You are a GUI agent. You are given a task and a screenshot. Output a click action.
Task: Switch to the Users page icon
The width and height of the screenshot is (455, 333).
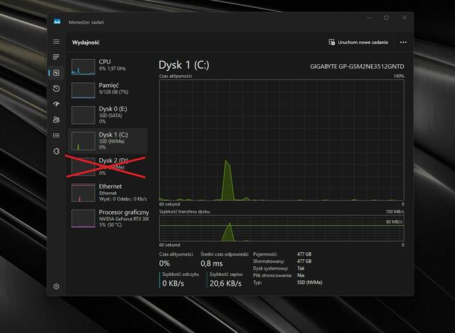click(x=56, y=120)
